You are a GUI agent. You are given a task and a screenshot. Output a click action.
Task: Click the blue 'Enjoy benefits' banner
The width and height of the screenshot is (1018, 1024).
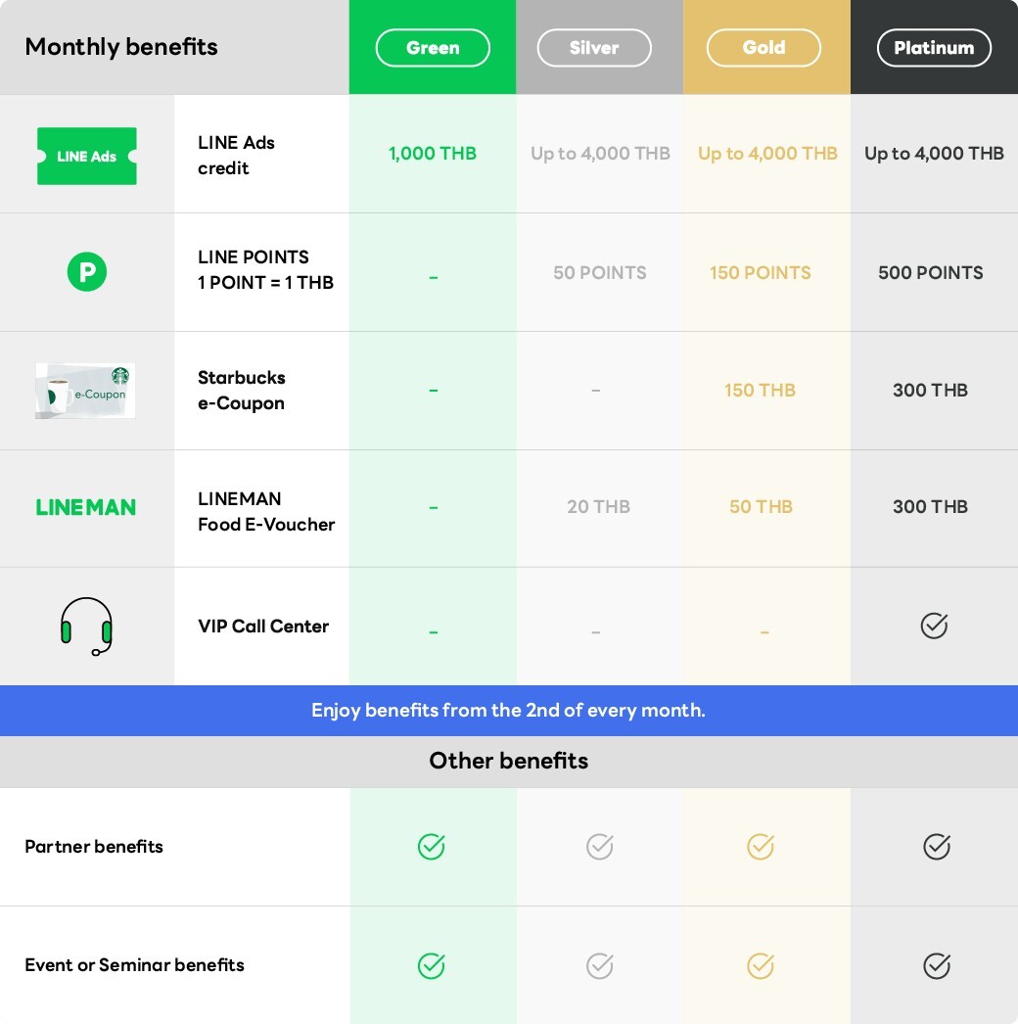click(x=508, y=711)
